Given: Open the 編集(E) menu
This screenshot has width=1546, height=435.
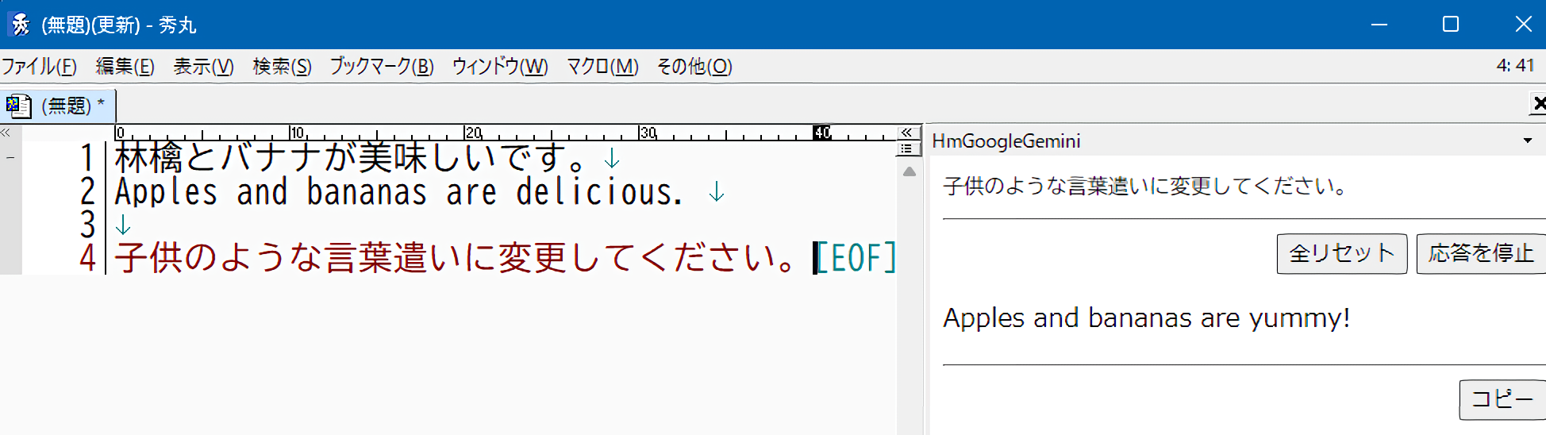Looking at the screenshot, I should [125, 67].
